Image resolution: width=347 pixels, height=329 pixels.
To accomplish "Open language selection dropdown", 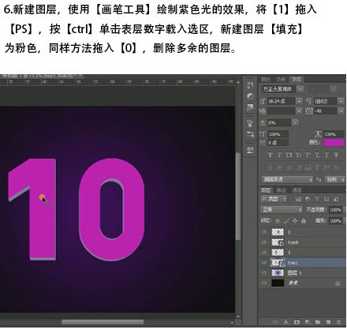I will pyautogui.click(x=287, y=180).
